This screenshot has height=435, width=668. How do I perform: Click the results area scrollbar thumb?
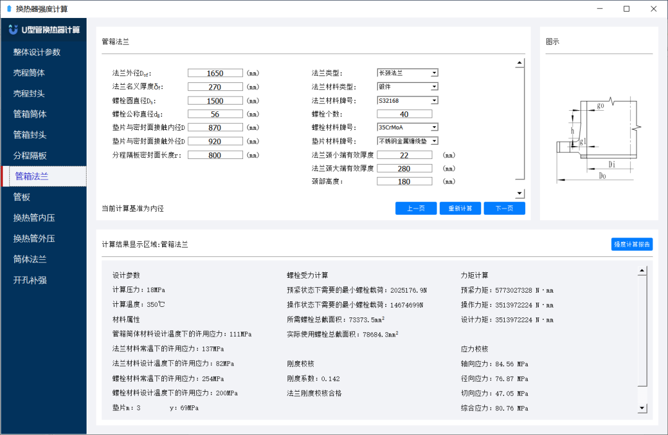tap(642, 331)
